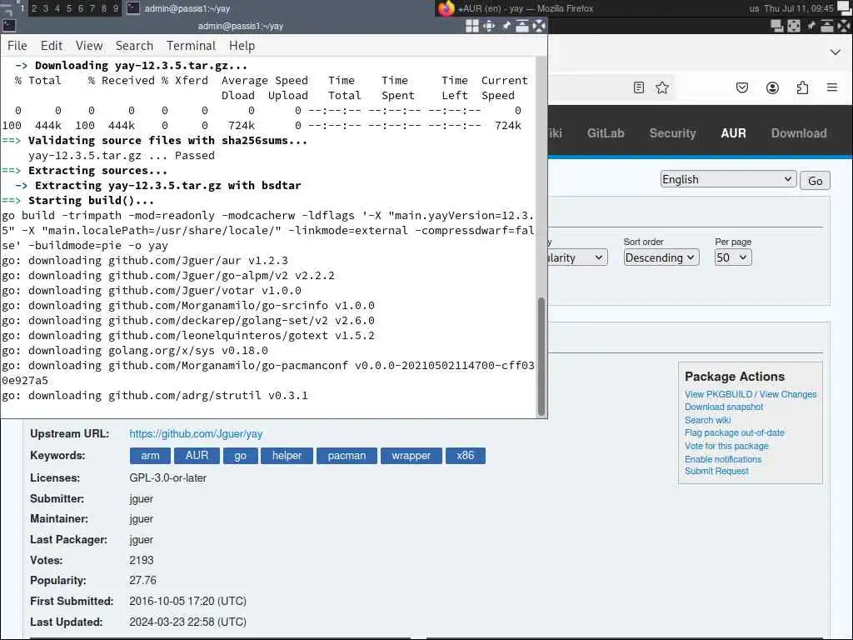Click the clock showing Thu Jul 11, 09:45
The width and height of the screenshot is (853, 640).
[799, 8]
